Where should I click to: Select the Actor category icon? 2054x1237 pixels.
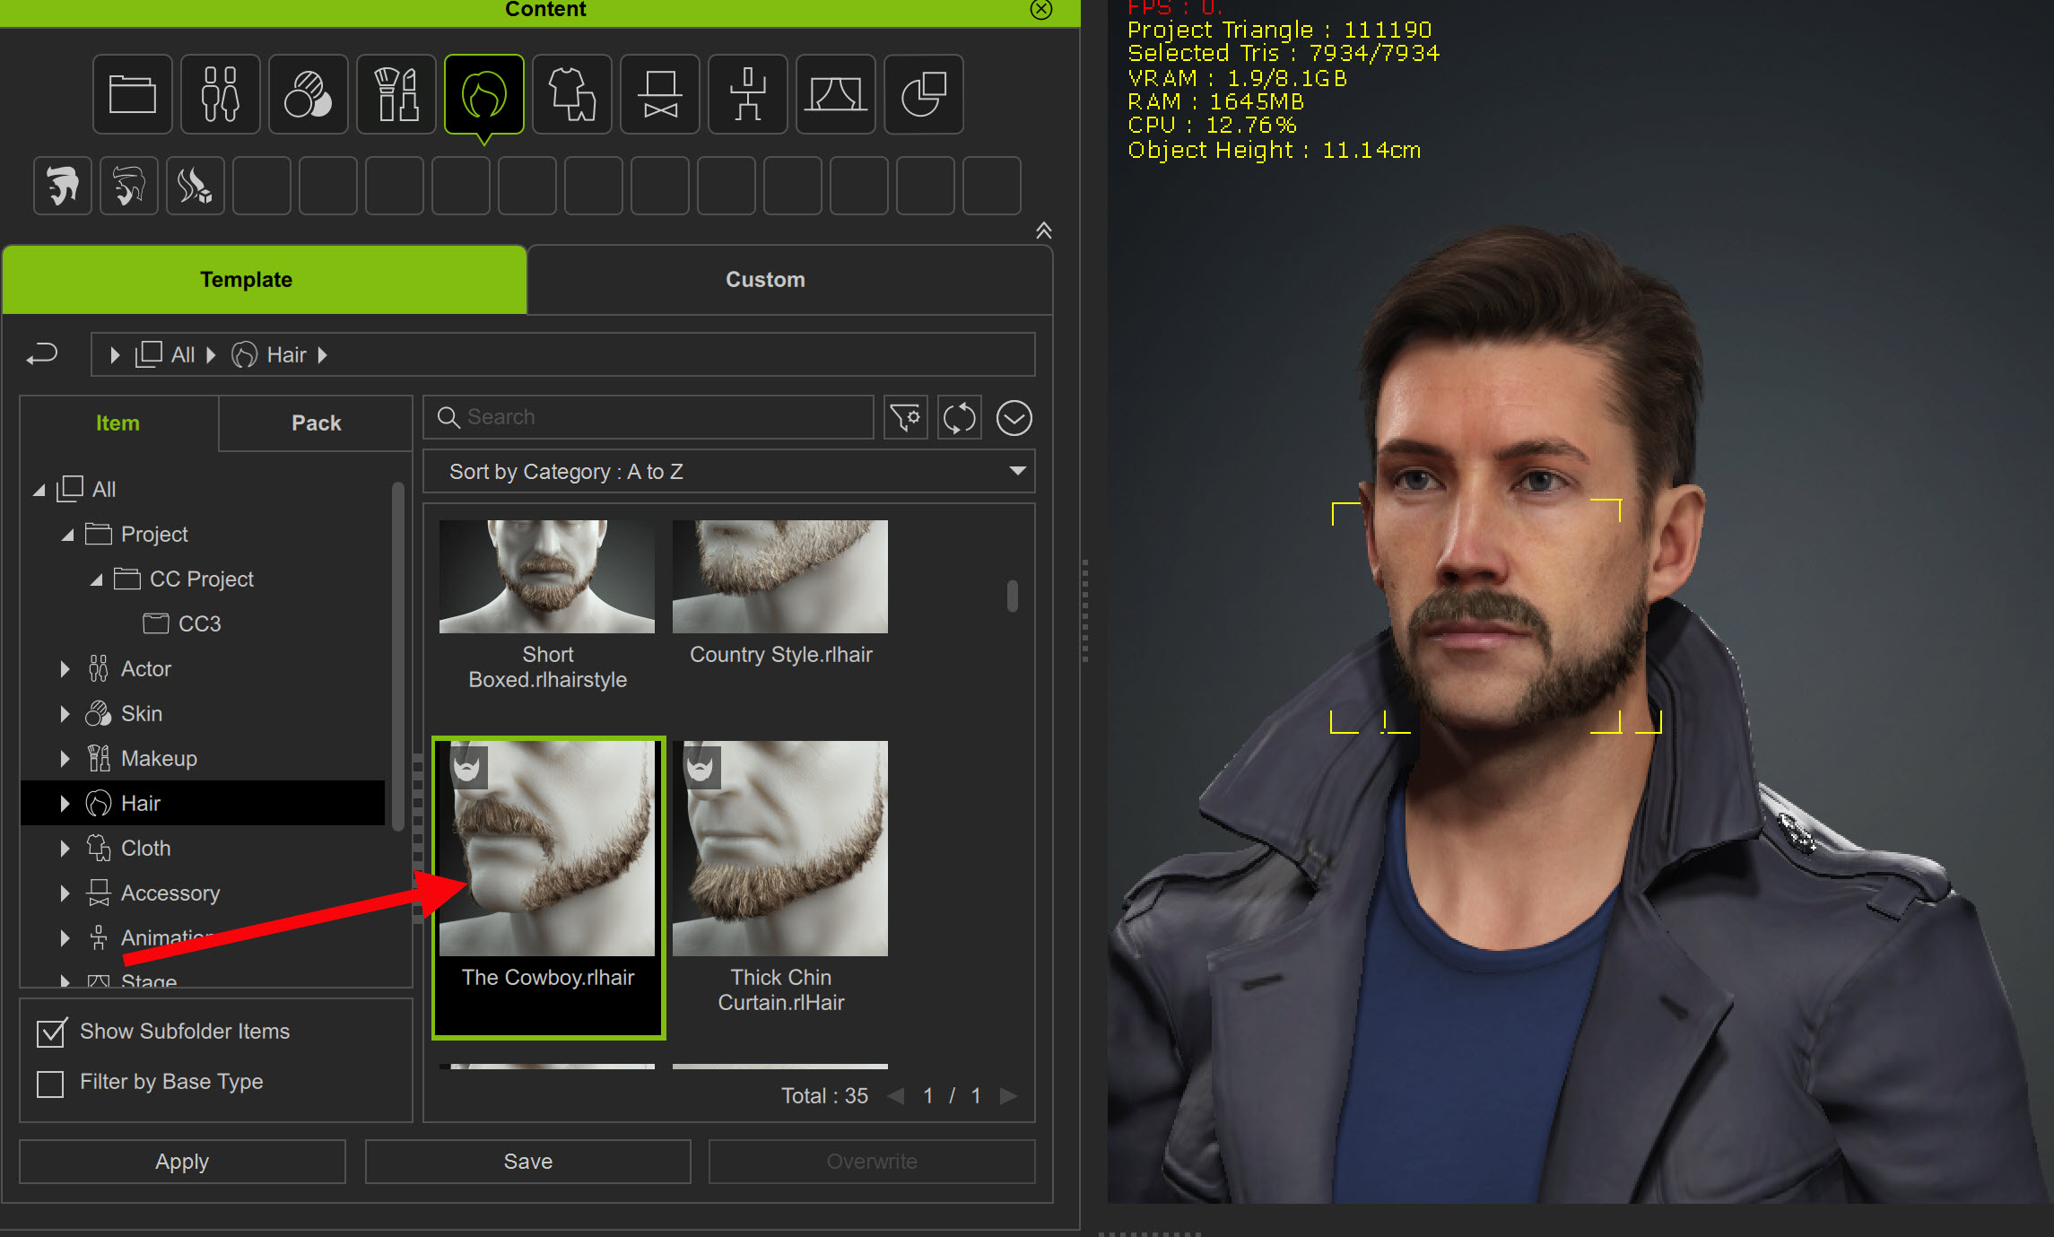tap(220, 94)
